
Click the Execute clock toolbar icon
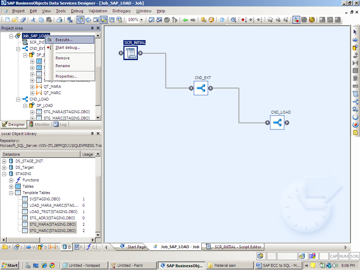[x=233, y=20]
